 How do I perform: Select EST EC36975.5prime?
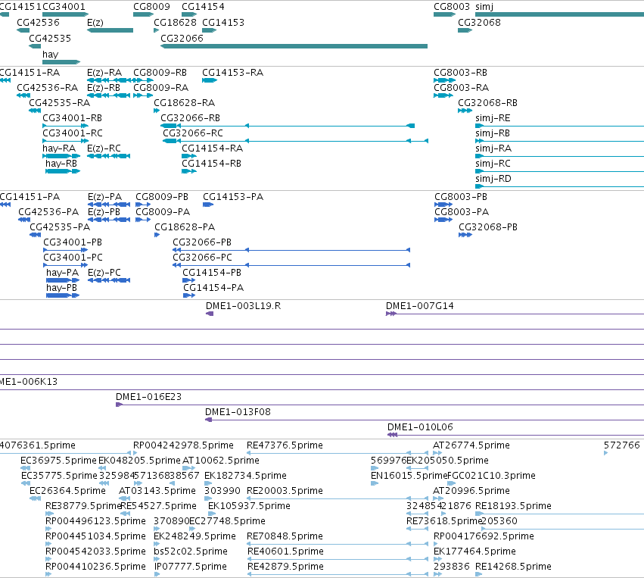point(58,461)
